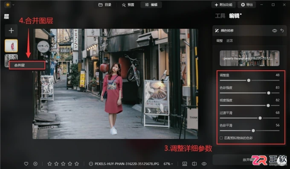Click the 层 layers panel heading
290x169 pixels.
tap(6, 17)
